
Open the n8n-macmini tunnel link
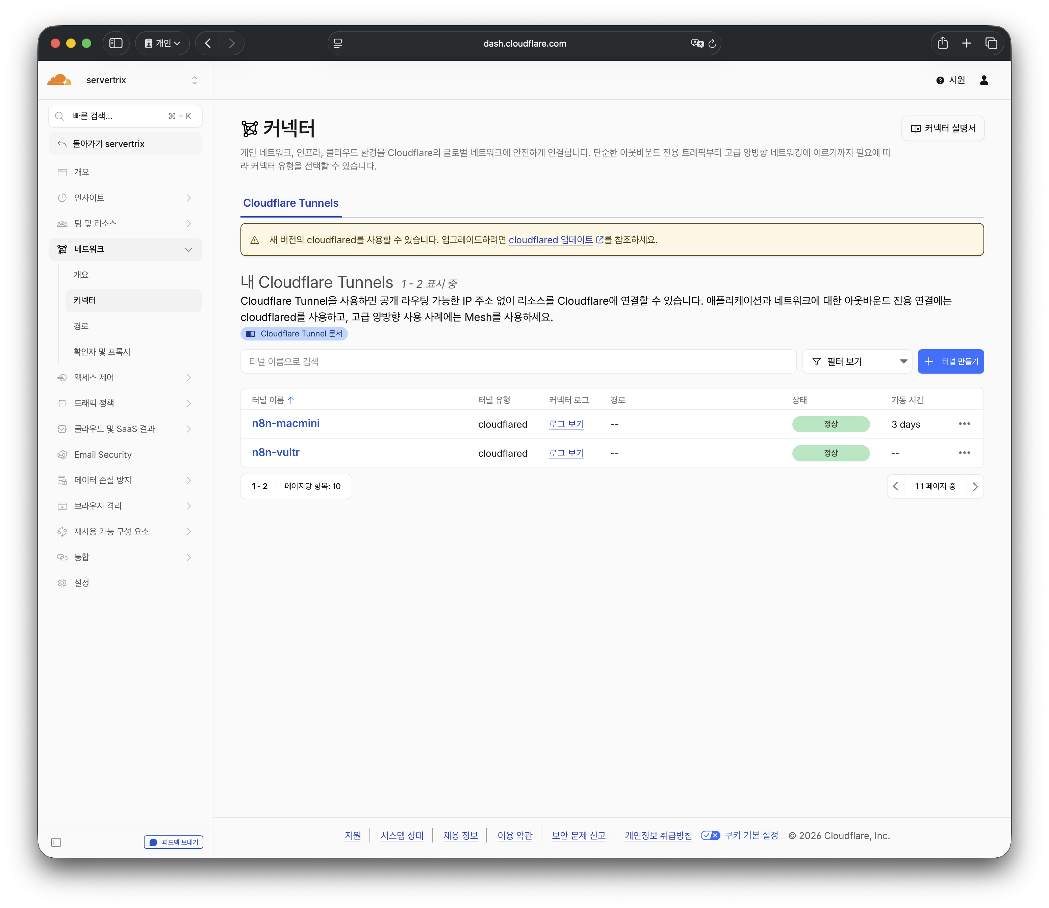click(286, 424)
